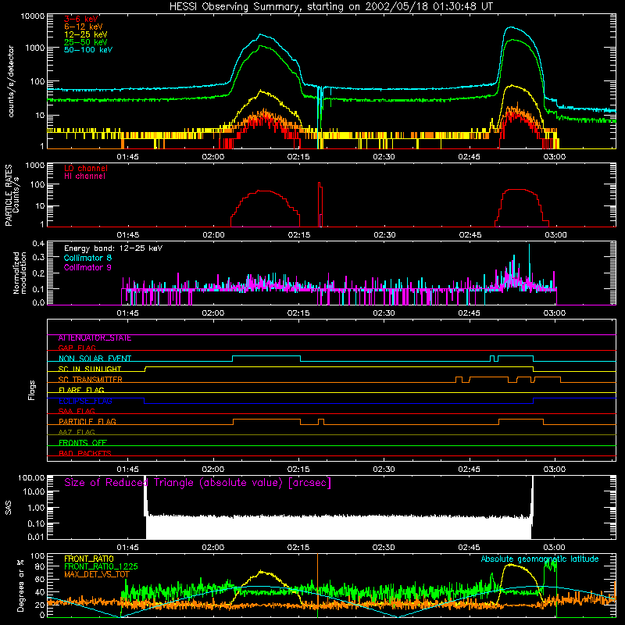Click the 'Energy band: 12-25 keV' label
This screenshot has height=625, width=625.
113,248
